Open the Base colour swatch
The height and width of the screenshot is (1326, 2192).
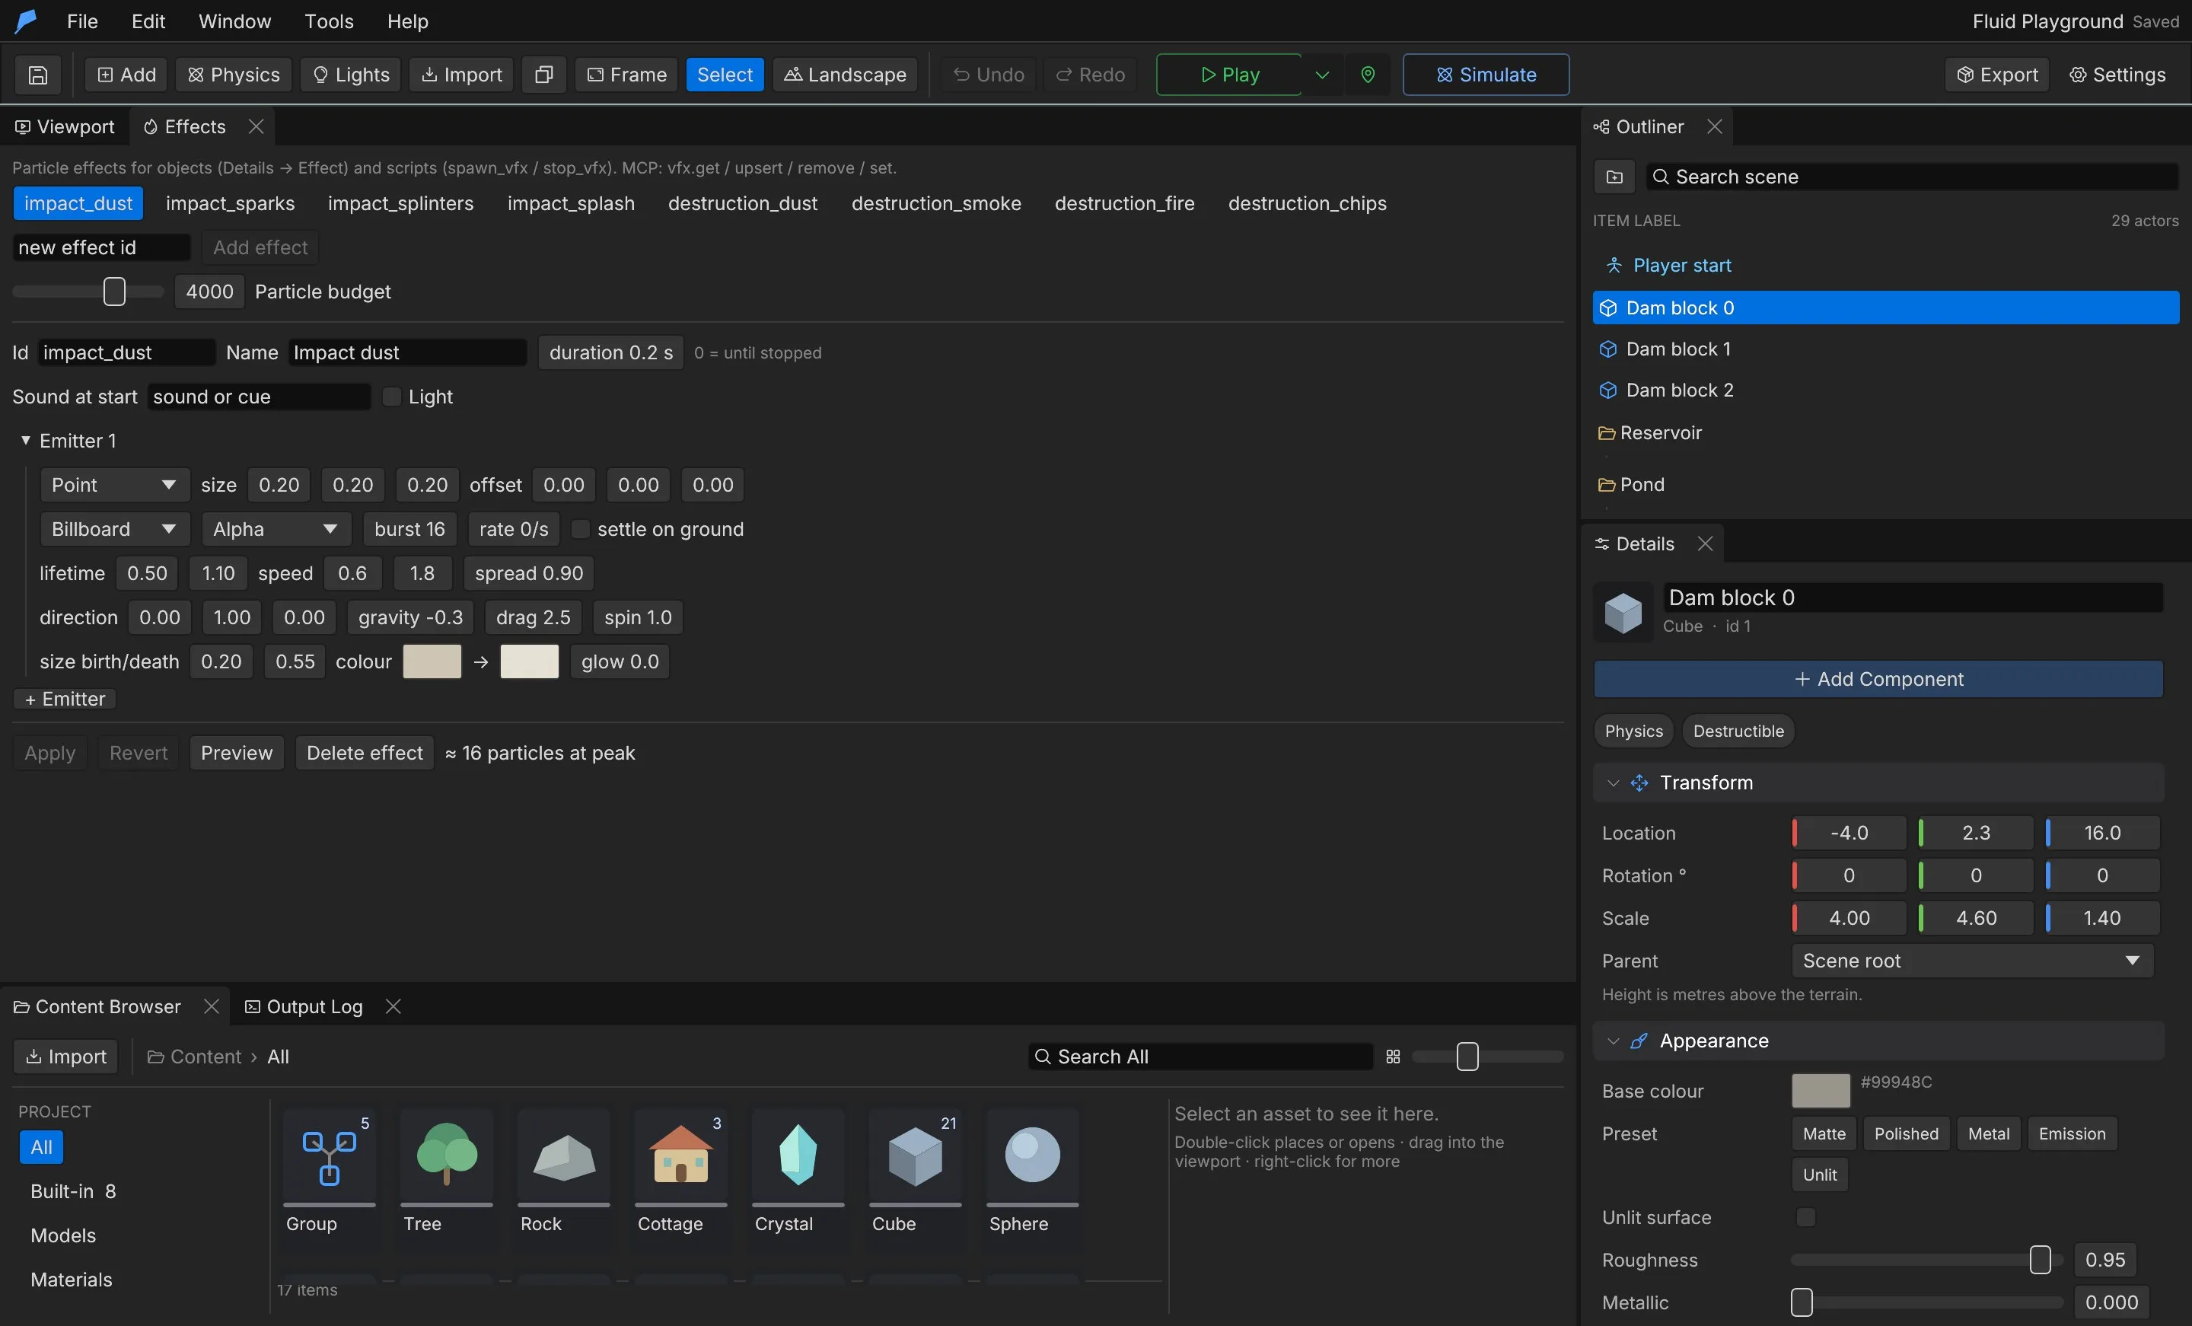(x=1820, y=1090)
